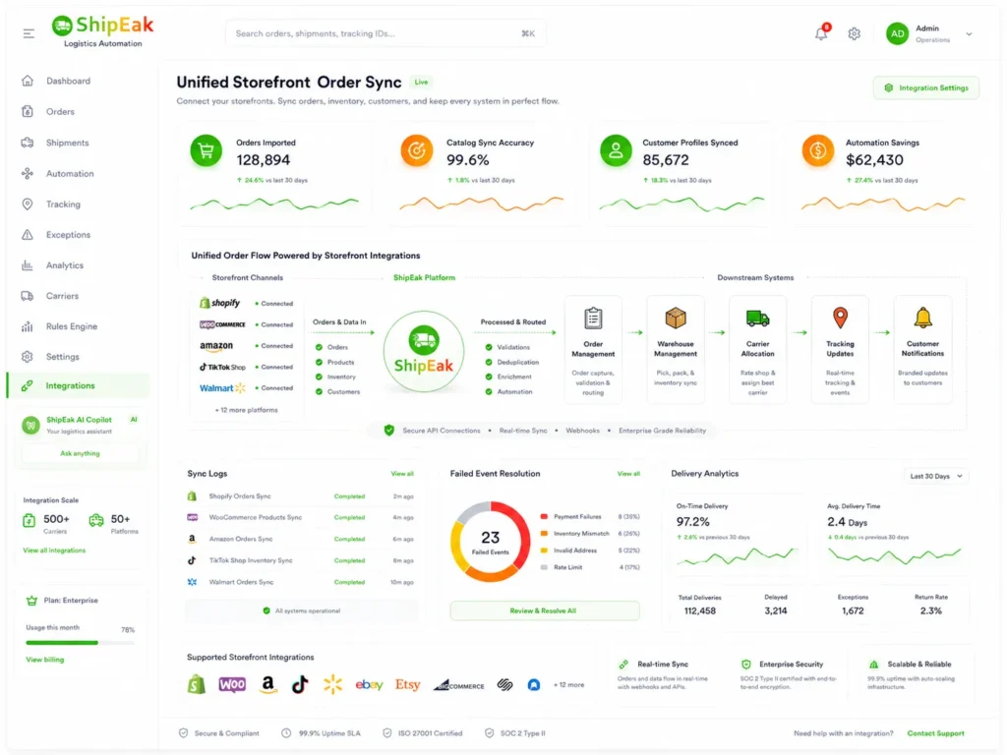
Task: Select the Carrier Allocation truck icon
Action: click(x=758, y=318)
